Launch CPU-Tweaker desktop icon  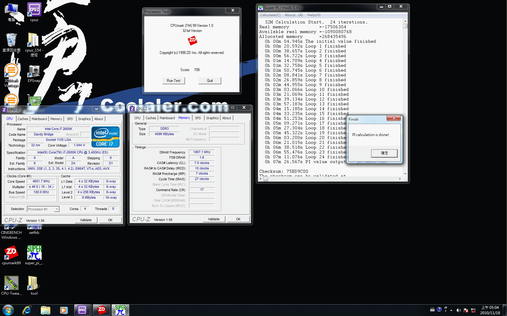pos(11,285)
